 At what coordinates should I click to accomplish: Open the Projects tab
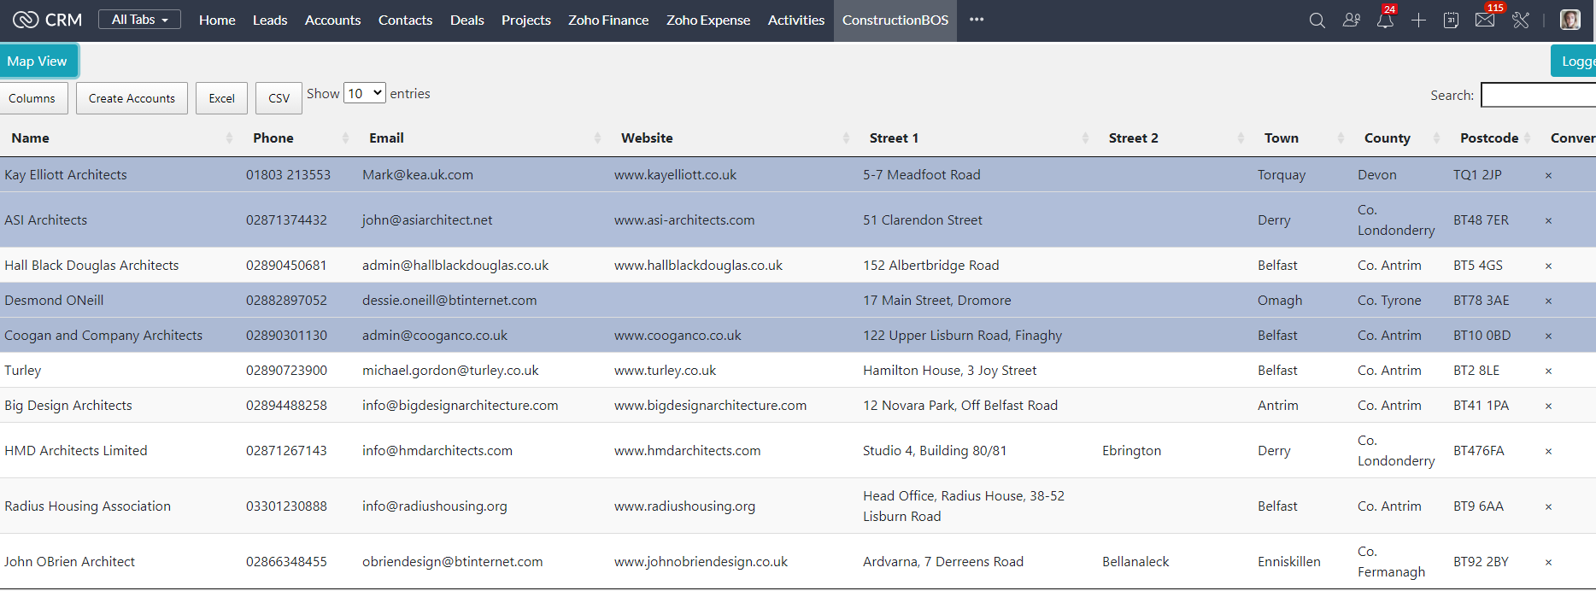pyautogui.click(x=526, y=20)
